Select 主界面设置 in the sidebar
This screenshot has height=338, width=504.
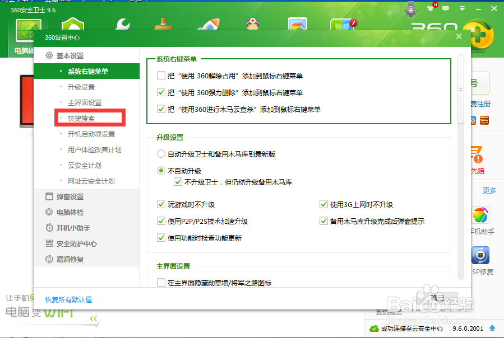(x=85, y=103)
